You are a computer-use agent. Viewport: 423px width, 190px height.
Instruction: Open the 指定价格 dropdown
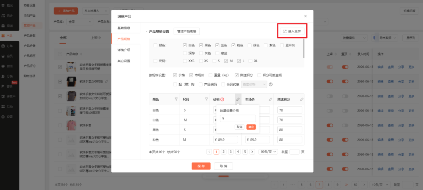click(254, 84)
